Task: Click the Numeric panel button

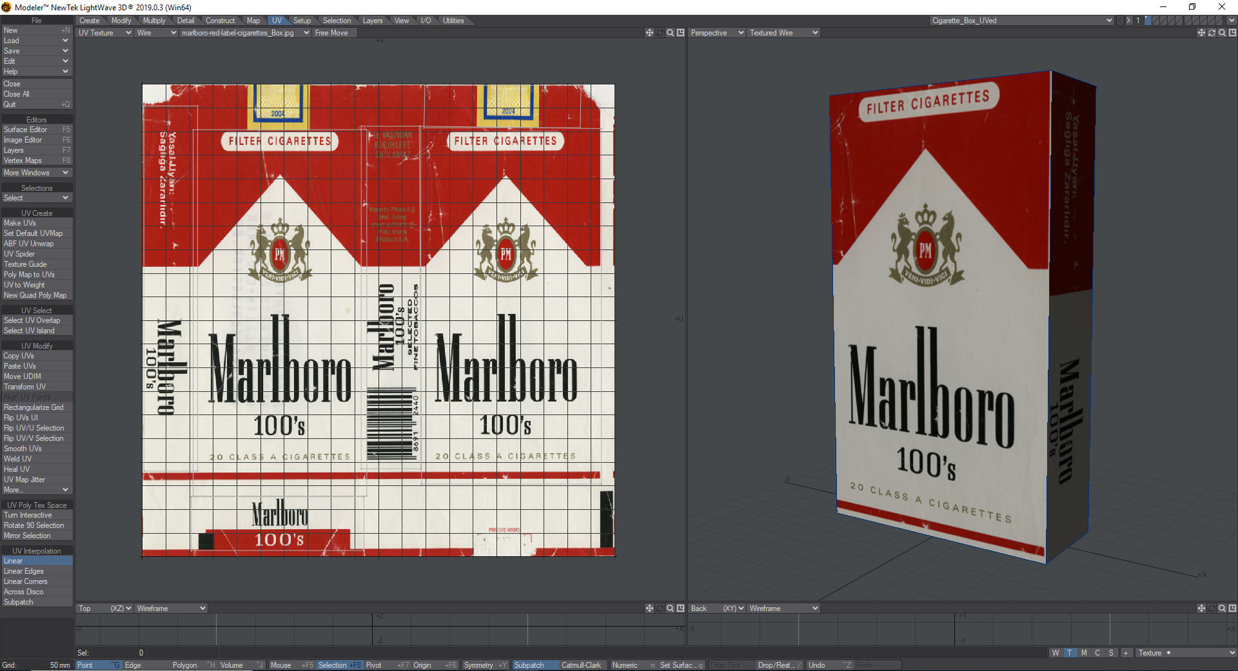Action: coord(633,665)
